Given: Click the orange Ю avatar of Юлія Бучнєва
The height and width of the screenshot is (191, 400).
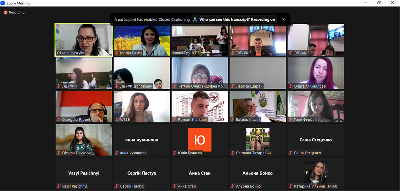Looking at the screenshot, I should pyautogui.click(x=200, y=139).
